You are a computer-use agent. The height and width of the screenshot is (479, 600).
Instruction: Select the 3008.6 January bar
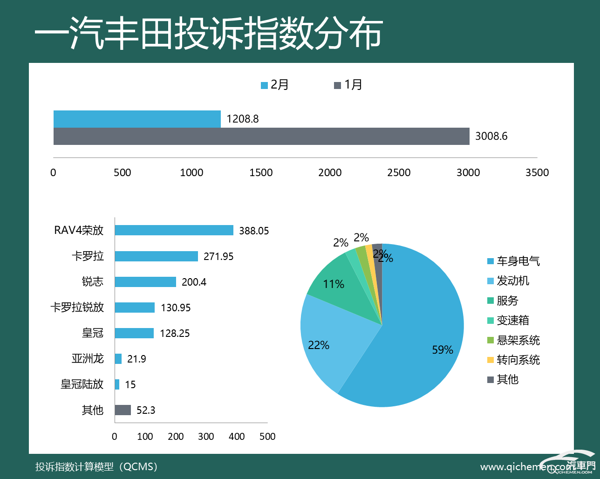(x=261, y=136)
